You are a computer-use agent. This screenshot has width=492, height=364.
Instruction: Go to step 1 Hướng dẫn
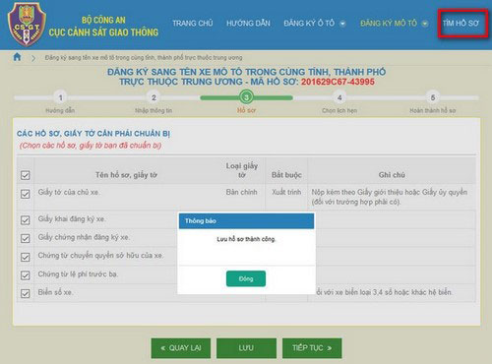coord(60,97)
